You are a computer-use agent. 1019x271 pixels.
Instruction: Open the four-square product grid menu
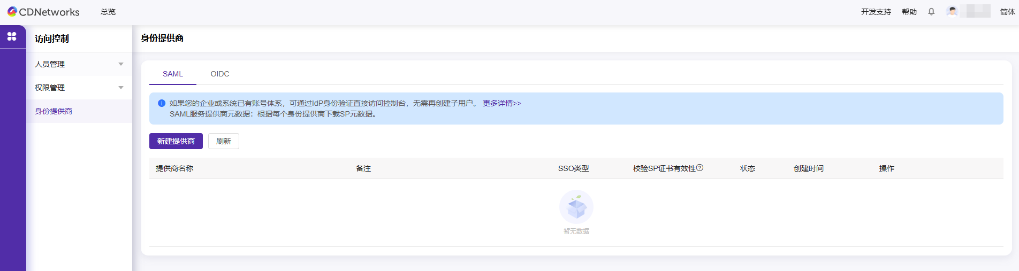[12, 36]
